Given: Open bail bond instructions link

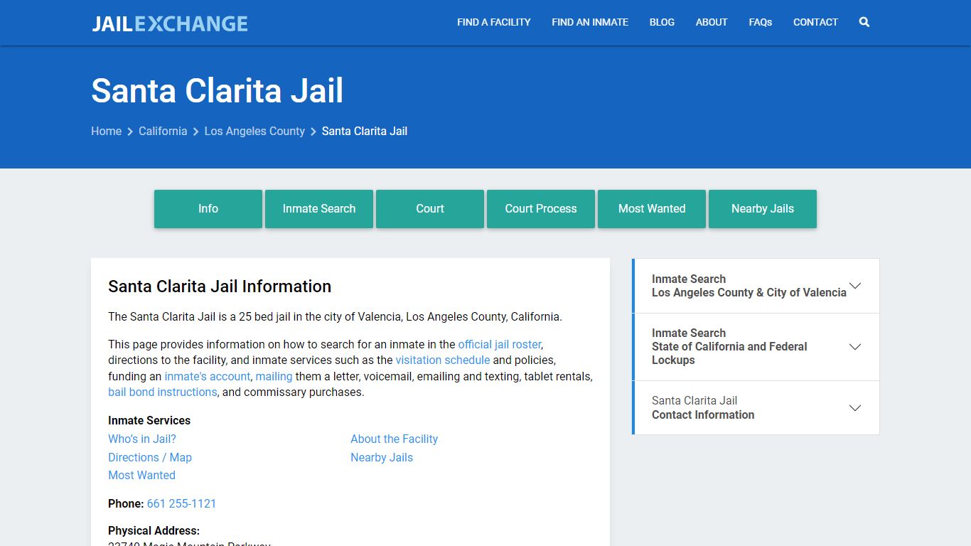Looking at the screenshot, I should 163,392.
